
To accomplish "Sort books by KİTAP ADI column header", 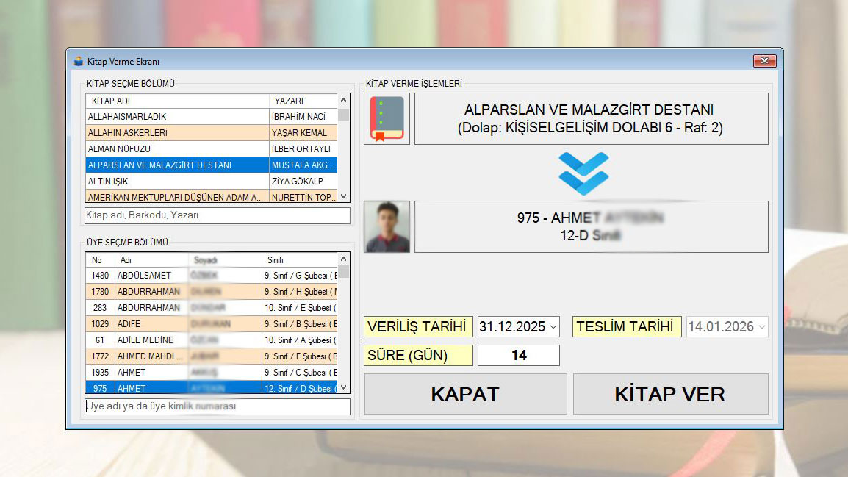I will click(x=176, y=101).
